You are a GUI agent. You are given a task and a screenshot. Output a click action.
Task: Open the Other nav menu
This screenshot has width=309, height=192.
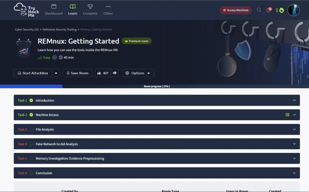tap(108, 10)
